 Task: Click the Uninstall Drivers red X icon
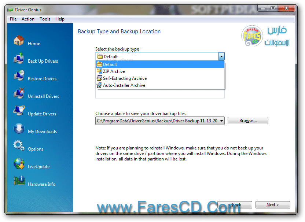[x=19, y=93]
